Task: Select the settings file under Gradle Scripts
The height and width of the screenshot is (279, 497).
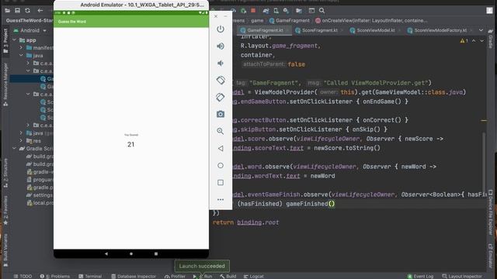Action: click(x=40, y=195)
